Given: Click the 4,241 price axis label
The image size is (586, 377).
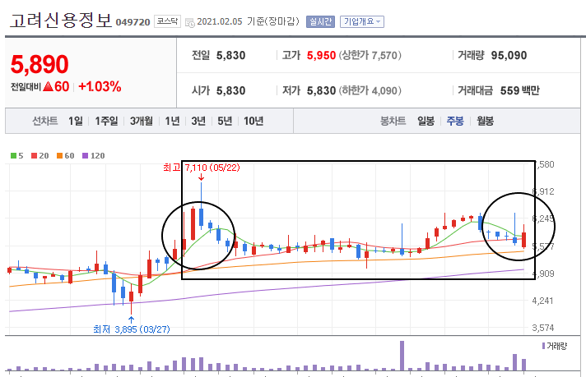Looking at the screenshot, I should tap(542, 301).
